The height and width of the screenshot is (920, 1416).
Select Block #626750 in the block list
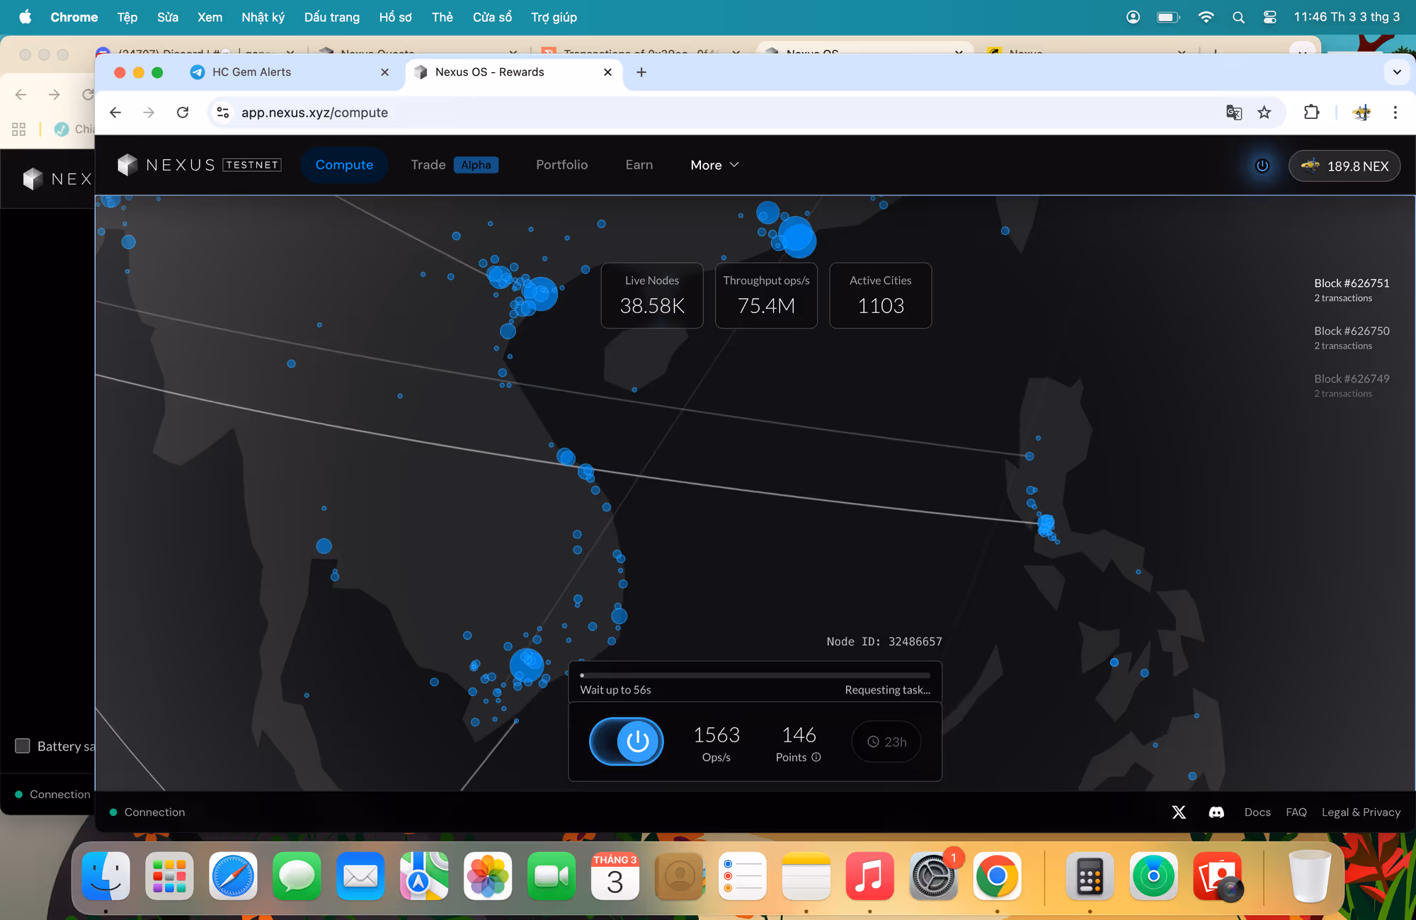point(1352,338)
